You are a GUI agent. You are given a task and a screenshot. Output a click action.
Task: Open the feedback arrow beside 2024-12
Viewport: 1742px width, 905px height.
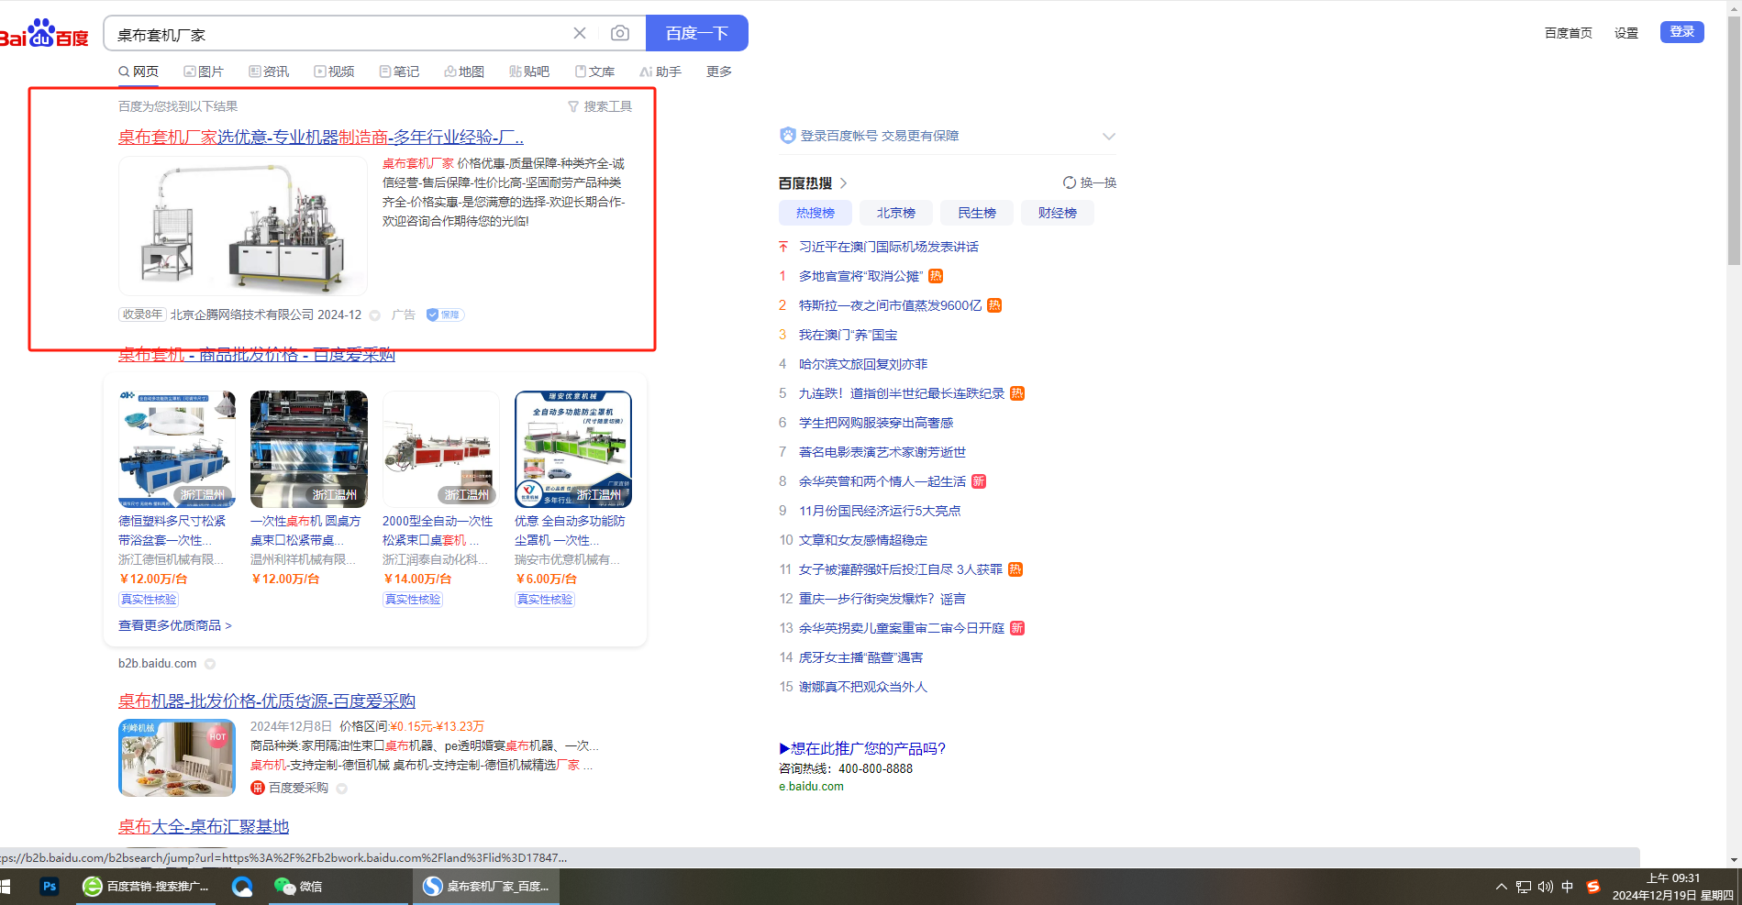coord(375,315)
